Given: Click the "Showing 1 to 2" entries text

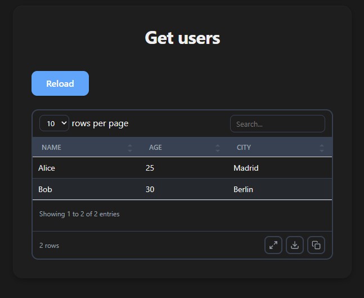Looking at the screenshot, I should (79, 214).
